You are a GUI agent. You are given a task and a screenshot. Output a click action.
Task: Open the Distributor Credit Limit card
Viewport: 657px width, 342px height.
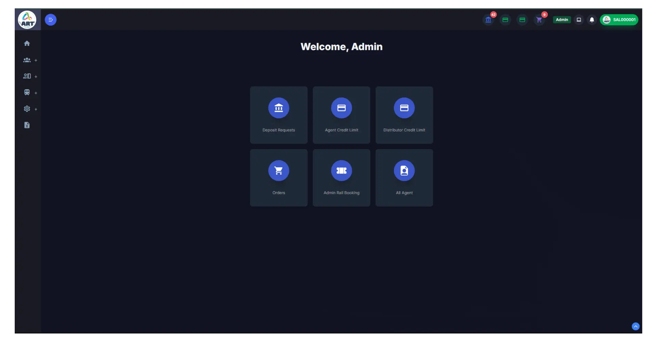pos(404,115)
